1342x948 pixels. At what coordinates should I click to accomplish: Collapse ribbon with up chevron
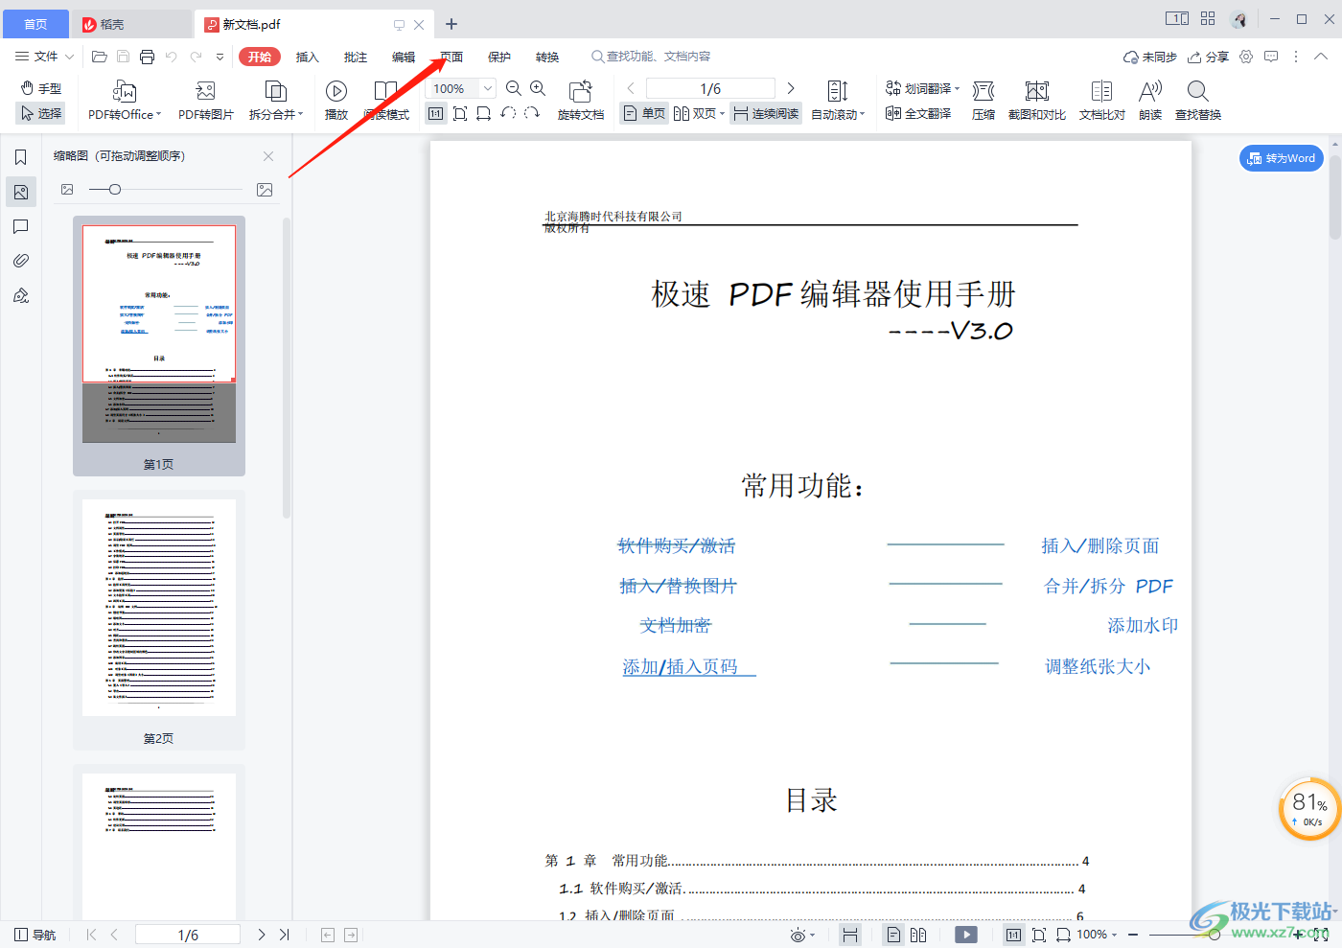[x=1321, y=57]
